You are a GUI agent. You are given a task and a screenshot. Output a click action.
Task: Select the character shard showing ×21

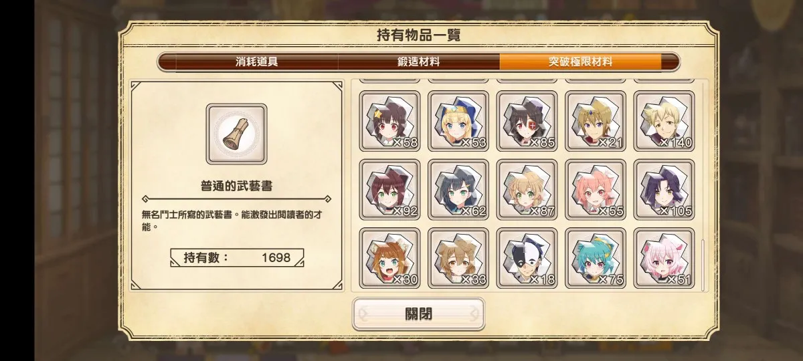(x=596, y=122)
